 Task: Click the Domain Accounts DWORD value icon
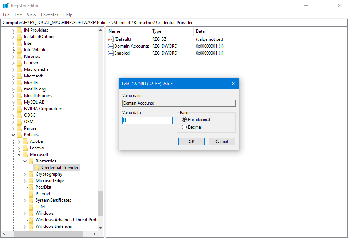tap(111, 46)
